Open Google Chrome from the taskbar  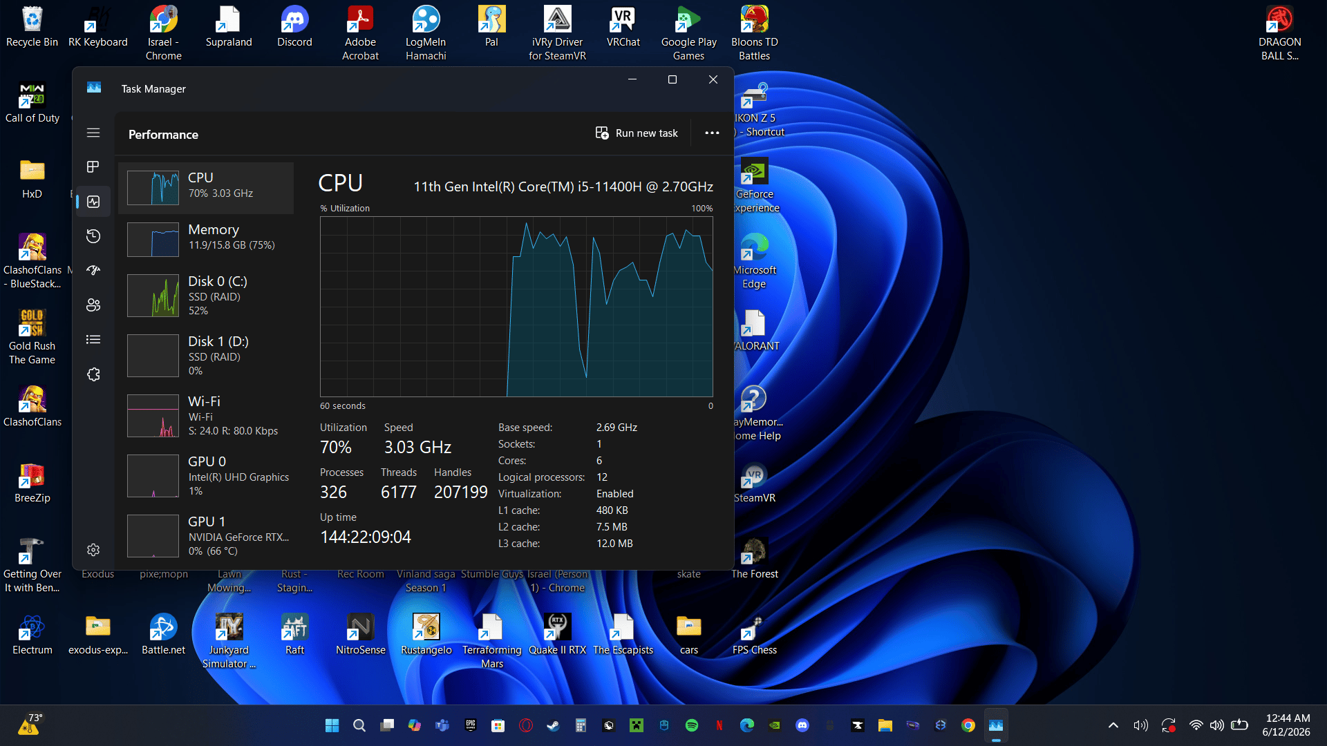(968, 725)
